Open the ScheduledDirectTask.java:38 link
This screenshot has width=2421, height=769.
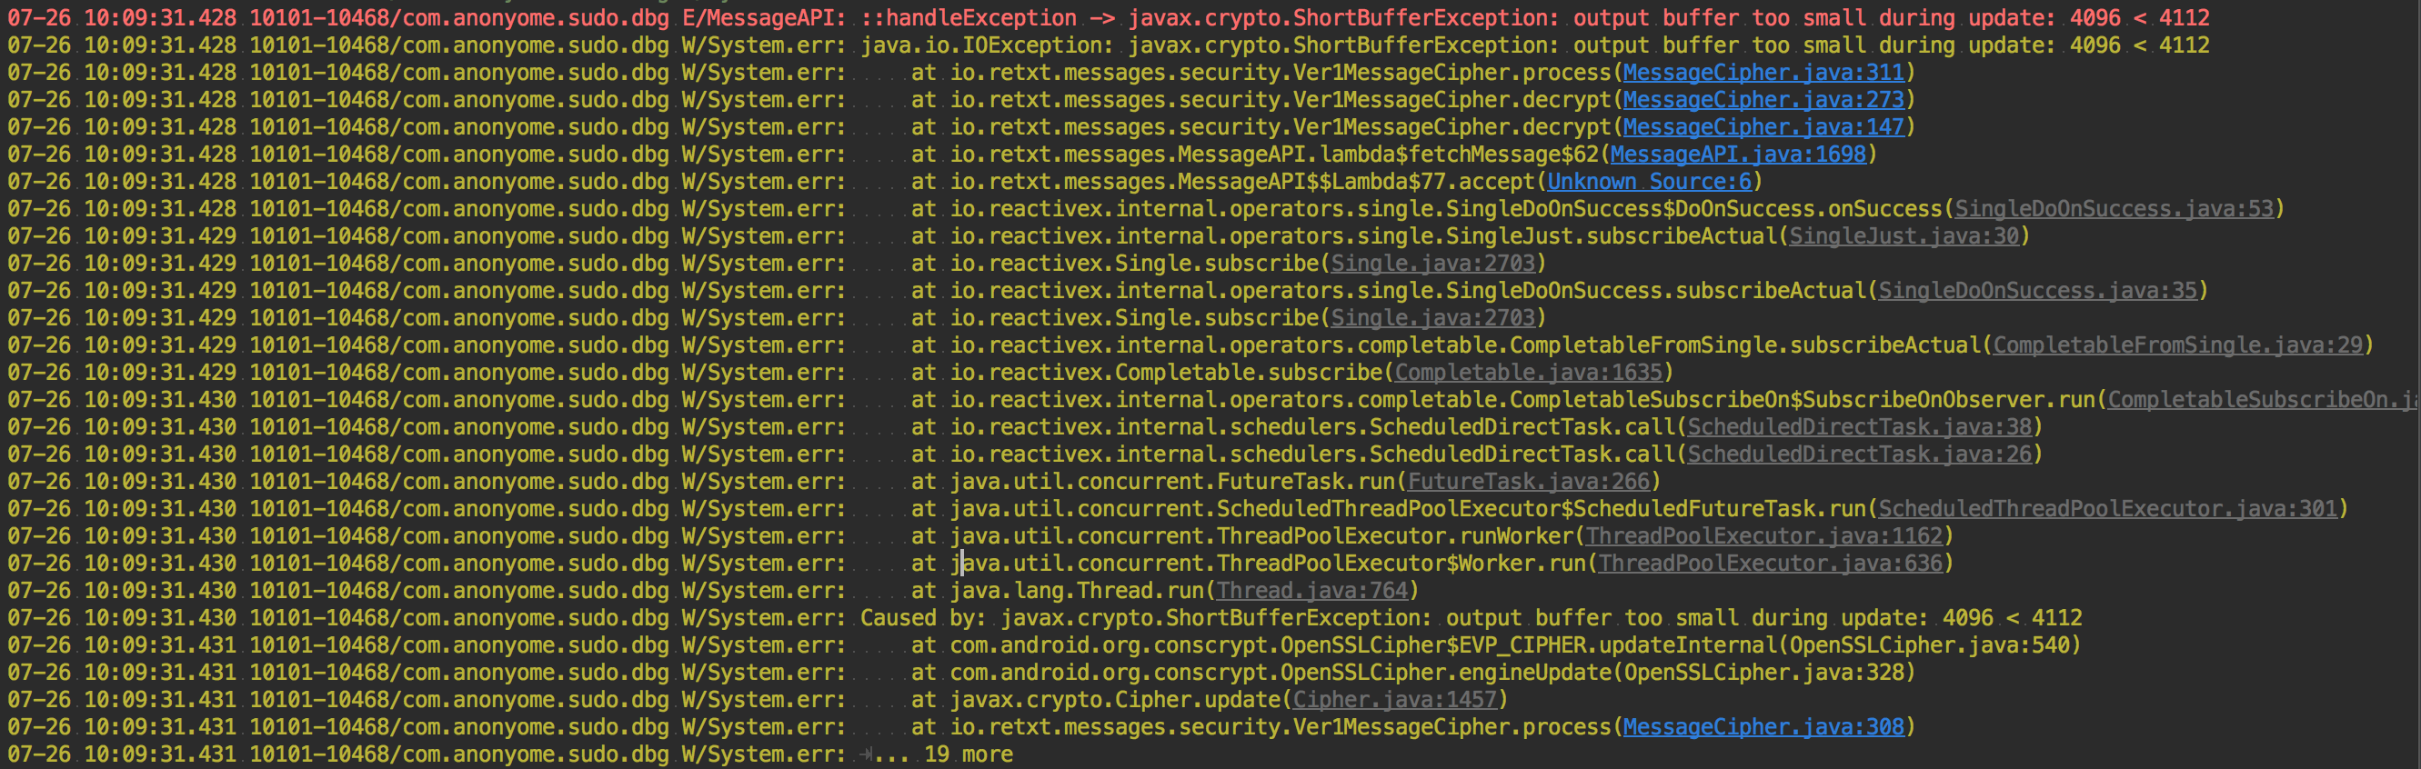pos(1860,426)
